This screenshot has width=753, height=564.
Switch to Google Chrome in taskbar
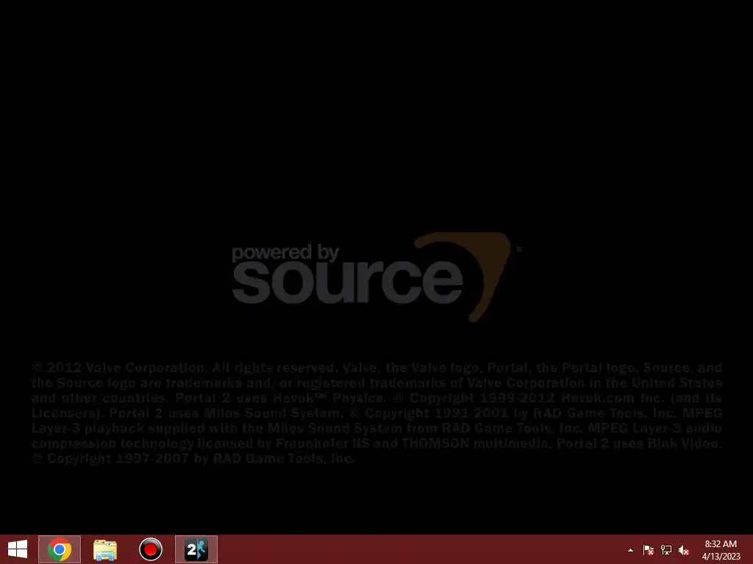(60, 549)
